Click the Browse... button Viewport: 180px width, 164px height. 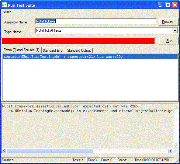click(169, 22)
